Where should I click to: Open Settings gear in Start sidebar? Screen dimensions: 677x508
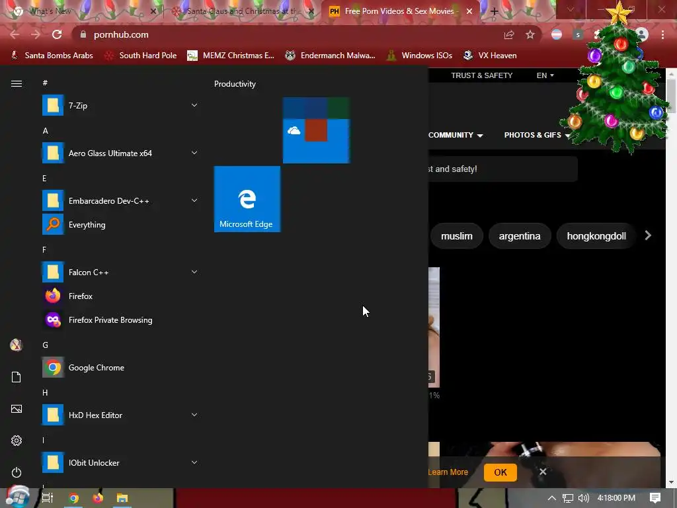(x=17, y=440)
